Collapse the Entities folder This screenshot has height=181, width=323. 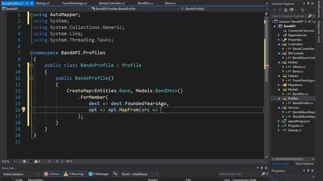[279, 62]
